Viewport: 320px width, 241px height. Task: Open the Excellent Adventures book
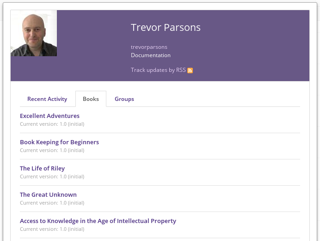click(49, 116)
